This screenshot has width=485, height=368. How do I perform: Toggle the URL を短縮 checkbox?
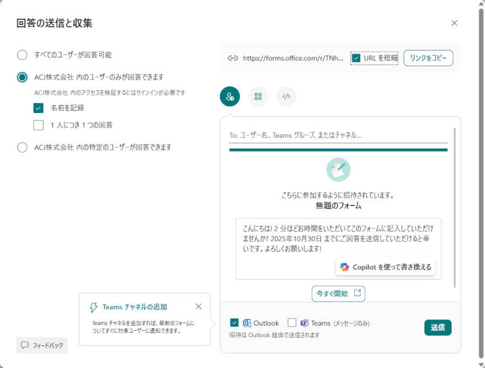356,58
